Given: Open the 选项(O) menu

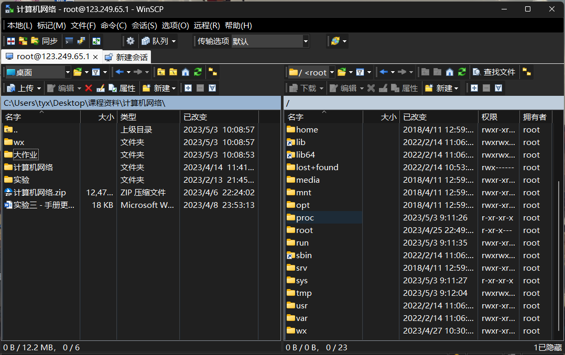Looking at the screenshot, I should pos(175,26).
